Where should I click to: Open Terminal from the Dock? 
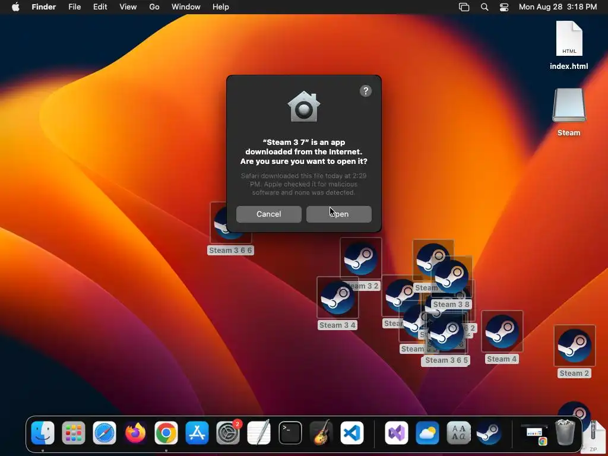coord(290,432)
